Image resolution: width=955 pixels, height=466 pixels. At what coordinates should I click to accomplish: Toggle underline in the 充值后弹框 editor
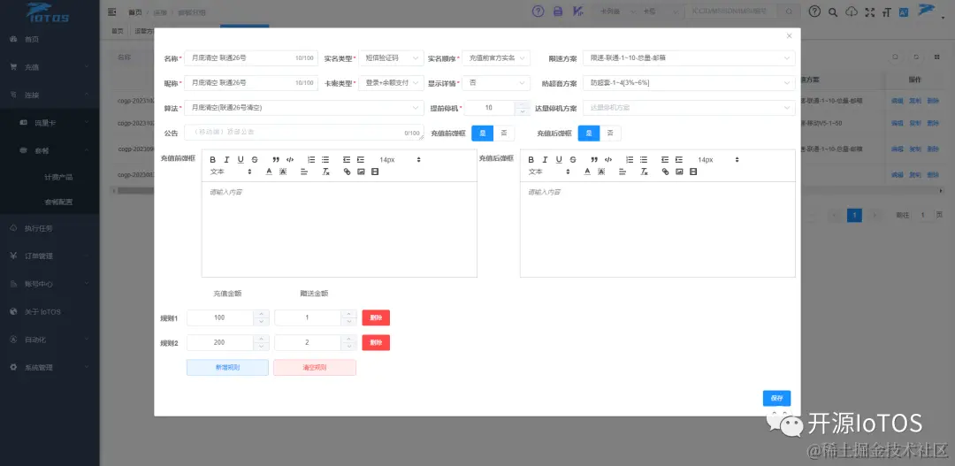point(559,159)
